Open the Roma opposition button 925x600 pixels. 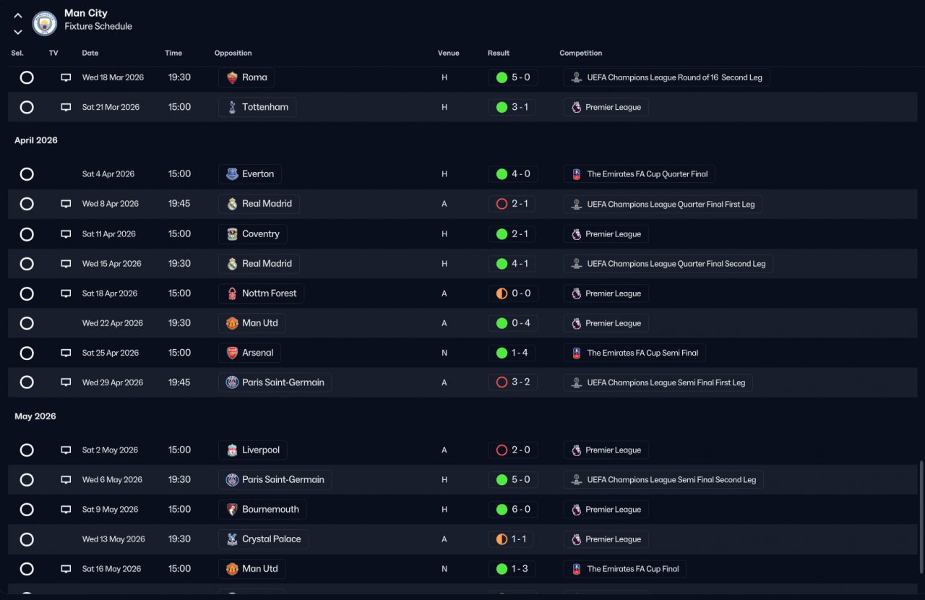click(246, 77)
